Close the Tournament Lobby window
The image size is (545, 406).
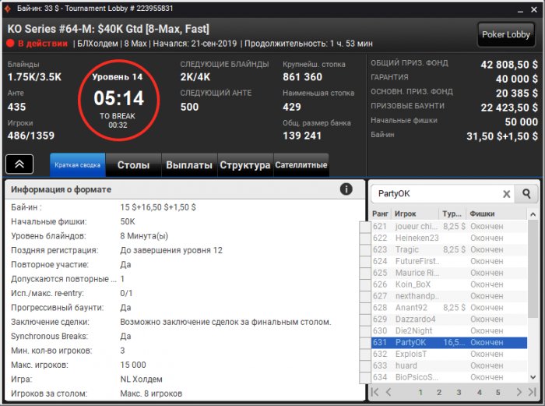coord(533,8)
